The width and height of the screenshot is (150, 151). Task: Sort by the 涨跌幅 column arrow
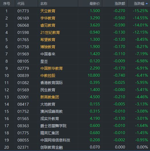click(147, 4)
